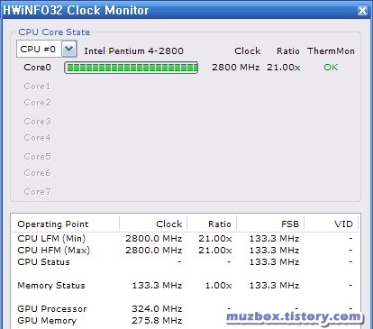
Task: Click the CPU Status FSB value
Action: point(275,262)
